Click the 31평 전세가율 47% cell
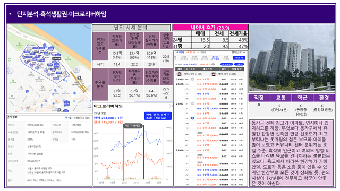Image resolution: width=340 pixels, height=191 pixels. pyautogui.click(x=239, y=46)
